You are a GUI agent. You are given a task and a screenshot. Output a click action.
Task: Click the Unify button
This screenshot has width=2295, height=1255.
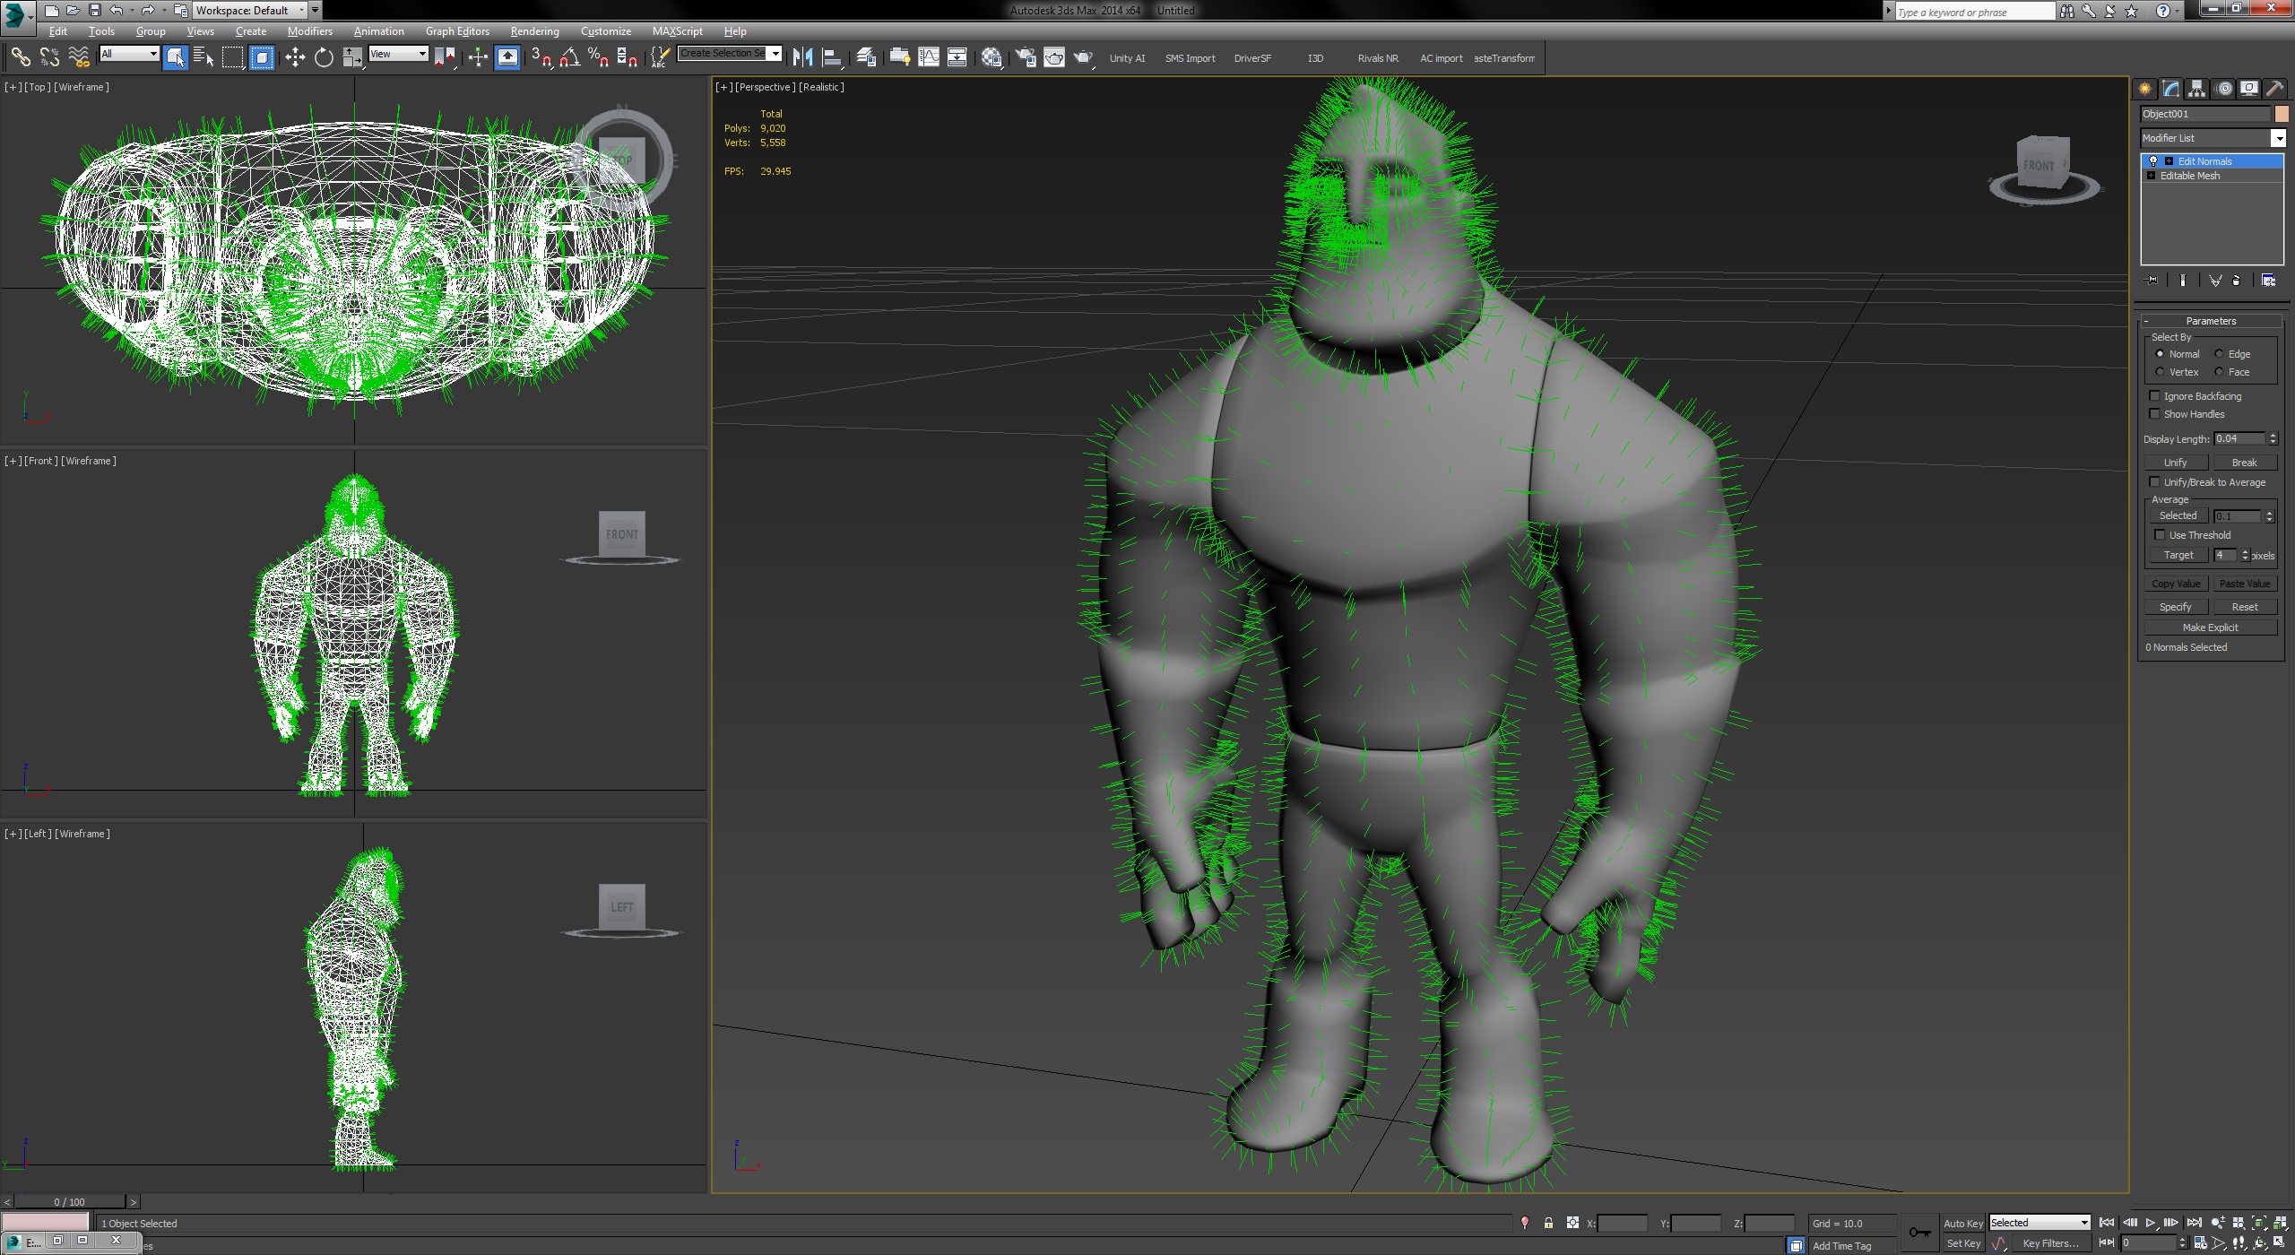click(x=2175, y=463)
